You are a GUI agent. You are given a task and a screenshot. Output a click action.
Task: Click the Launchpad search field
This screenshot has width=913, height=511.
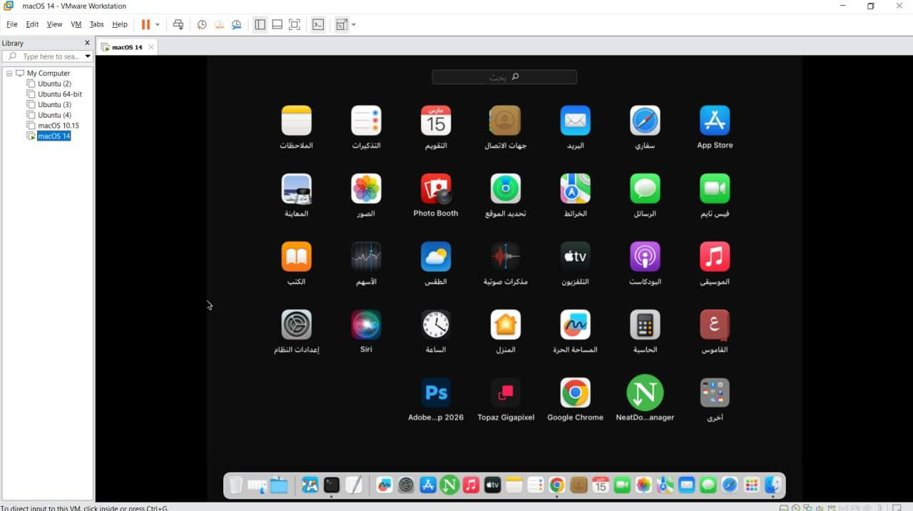coord(504,77)
